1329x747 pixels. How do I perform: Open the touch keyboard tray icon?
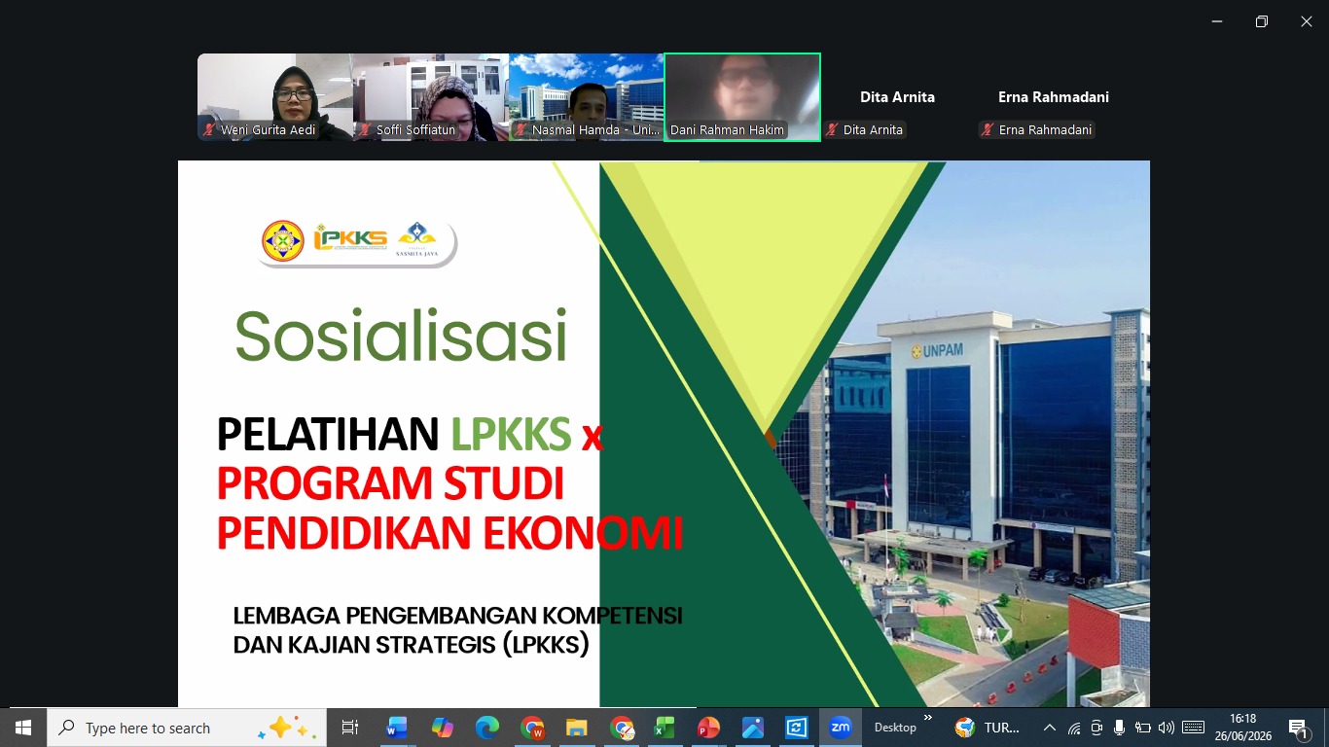1193,728
